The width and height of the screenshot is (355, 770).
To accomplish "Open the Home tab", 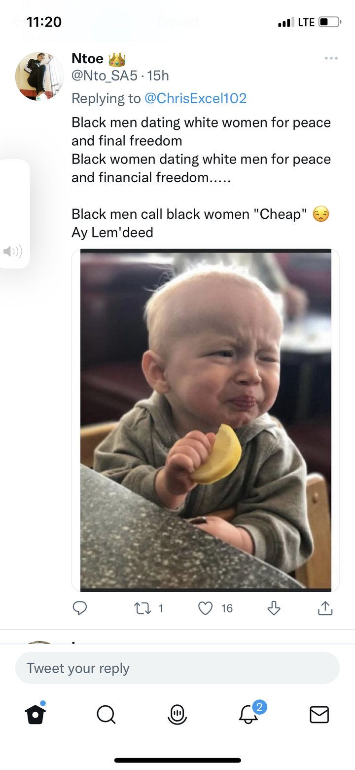I will point(35,714).
